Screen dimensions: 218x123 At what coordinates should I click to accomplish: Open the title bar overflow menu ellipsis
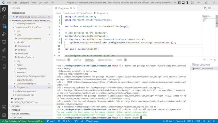point(52,3)
